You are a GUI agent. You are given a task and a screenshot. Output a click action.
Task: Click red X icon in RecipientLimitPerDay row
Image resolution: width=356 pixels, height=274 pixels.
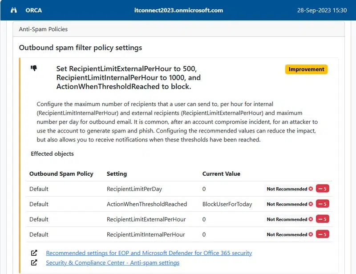(311, 189)
